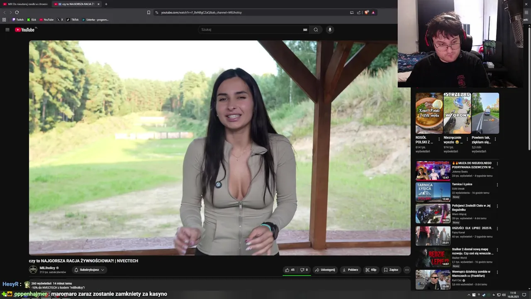531x299 pixels.
Task: Open the Tarnica Łysica video thumbnail
Action: pyautogui.click(x=433, y=192)
